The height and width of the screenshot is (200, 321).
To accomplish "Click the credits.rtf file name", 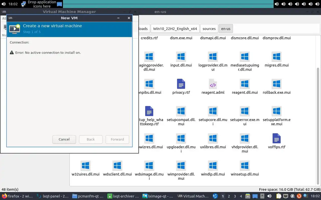I will pos(149,38).
